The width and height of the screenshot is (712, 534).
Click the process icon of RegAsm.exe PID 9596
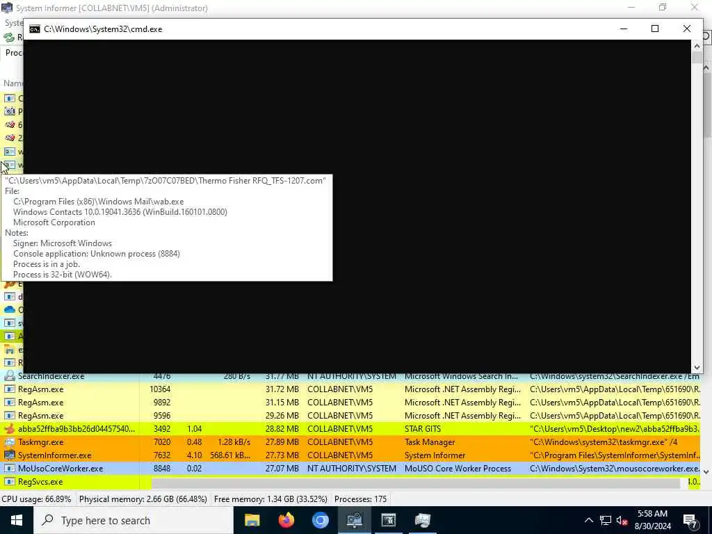10,416
